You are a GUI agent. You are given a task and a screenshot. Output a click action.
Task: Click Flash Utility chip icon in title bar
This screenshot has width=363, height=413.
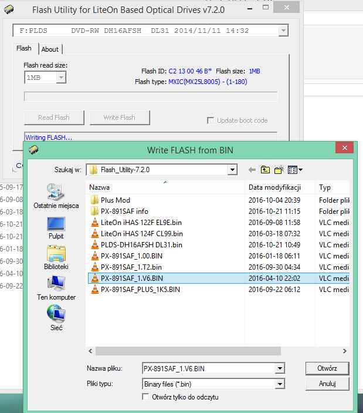pos(9,10)
